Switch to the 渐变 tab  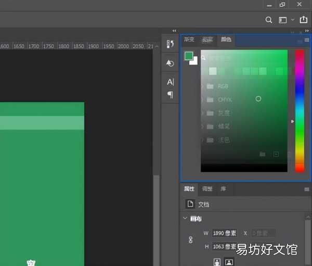click(189, 40)
